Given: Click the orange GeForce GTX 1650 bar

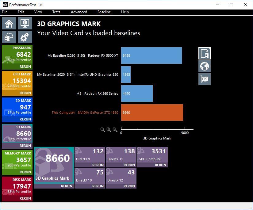Looking at the screenshot, I should 152,113.
